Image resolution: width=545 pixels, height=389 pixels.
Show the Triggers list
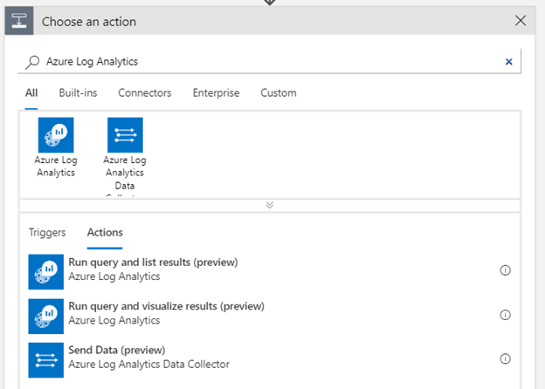click(47, 233)
